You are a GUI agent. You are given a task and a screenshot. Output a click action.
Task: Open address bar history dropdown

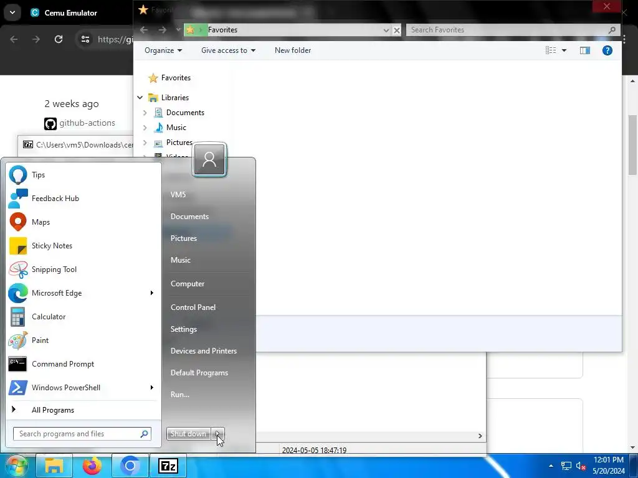tap(386, 30)
